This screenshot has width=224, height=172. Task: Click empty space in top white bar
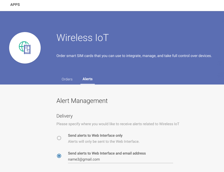pyautogui.click(x=122, y=5)
